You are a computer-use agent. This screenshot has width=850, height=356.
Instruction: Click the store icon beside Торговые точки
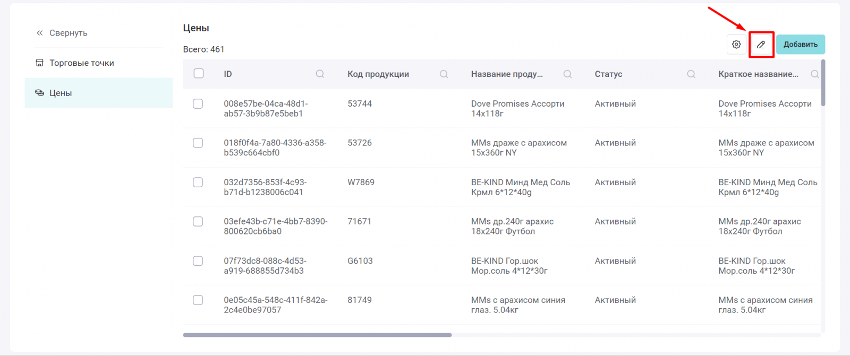click(x=39, y=63)
